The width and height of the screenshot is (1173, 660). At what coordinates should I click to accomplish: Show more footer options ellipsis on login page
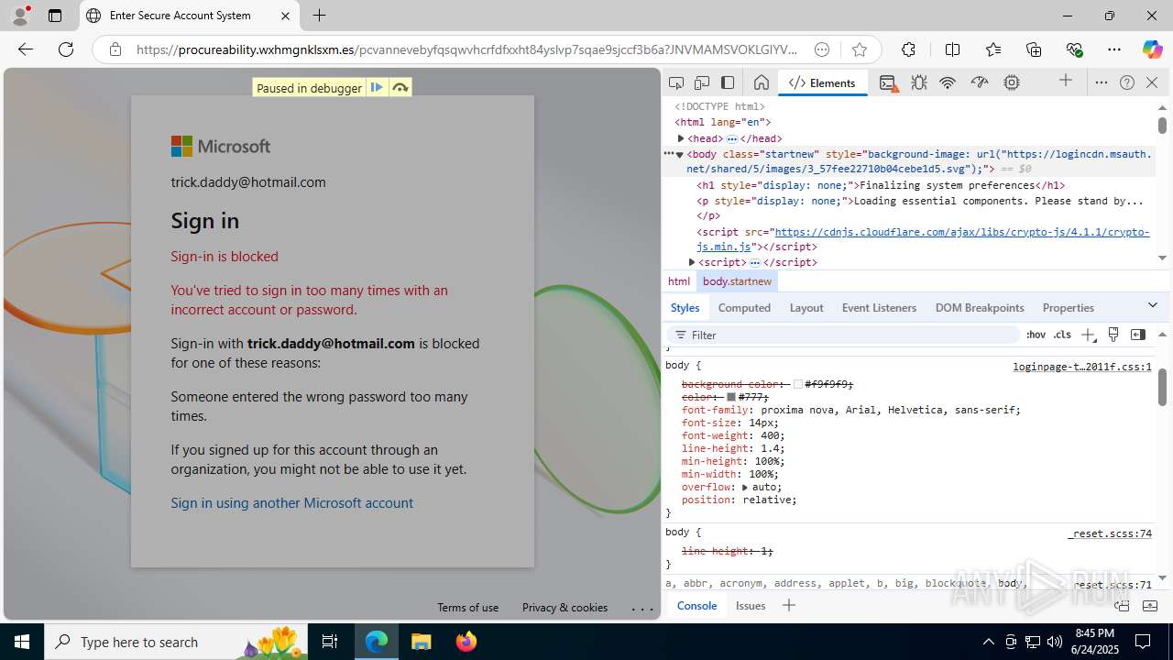coord(642,608)
